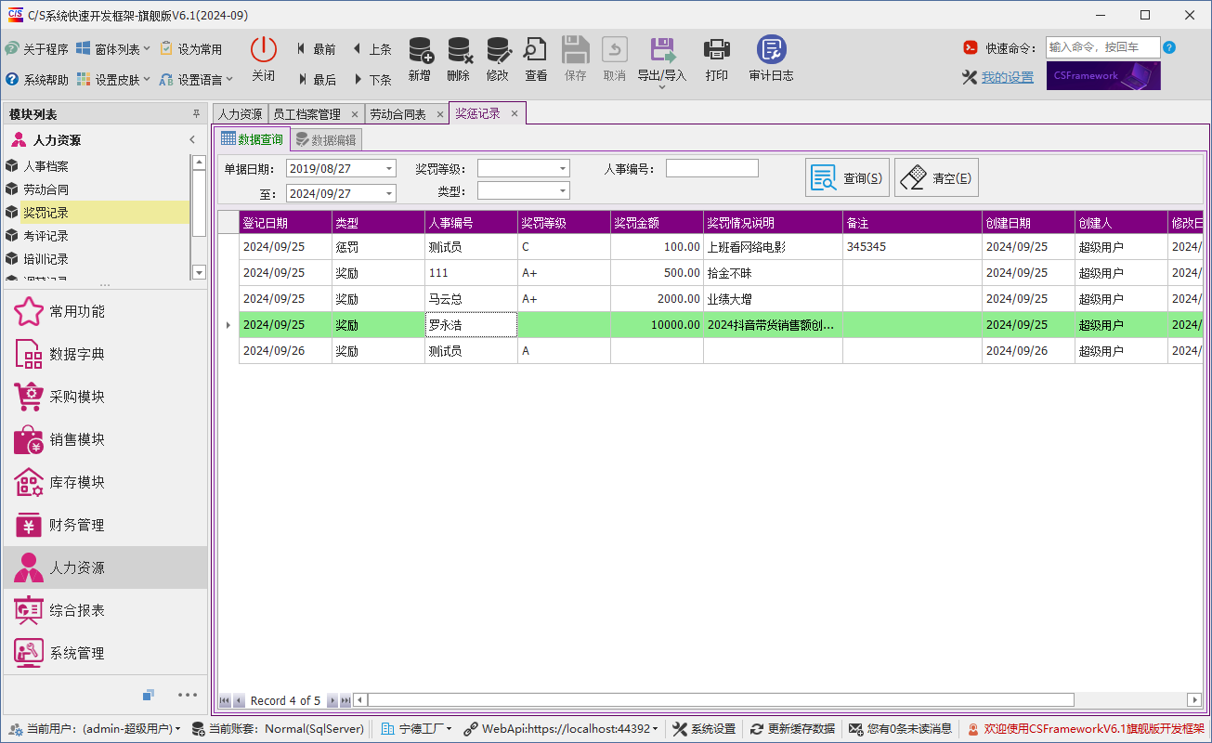Click 更新缓存数据 refresh in status bar
The image size is (1212, 743).
point(792,729)
